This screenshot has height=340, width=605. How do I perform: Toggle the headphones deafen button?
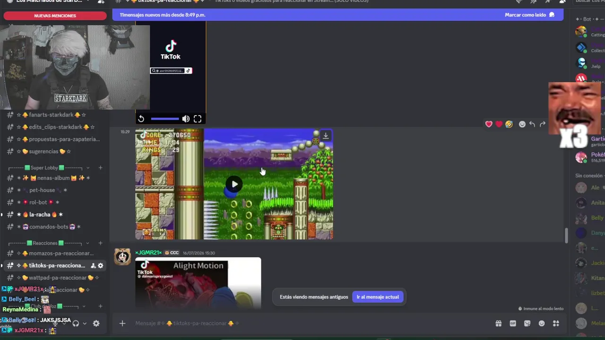(x=76, y=323)
